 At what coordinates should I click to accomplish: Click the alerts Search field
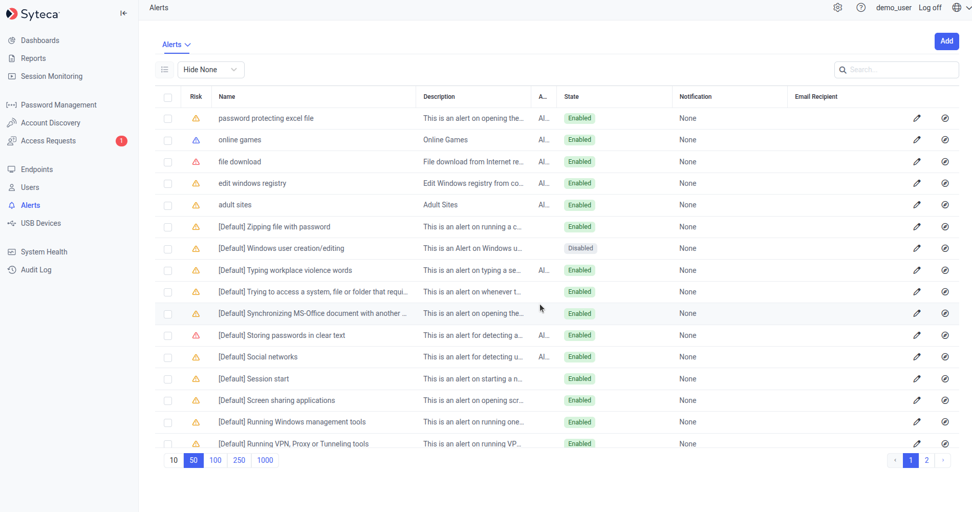896,70
